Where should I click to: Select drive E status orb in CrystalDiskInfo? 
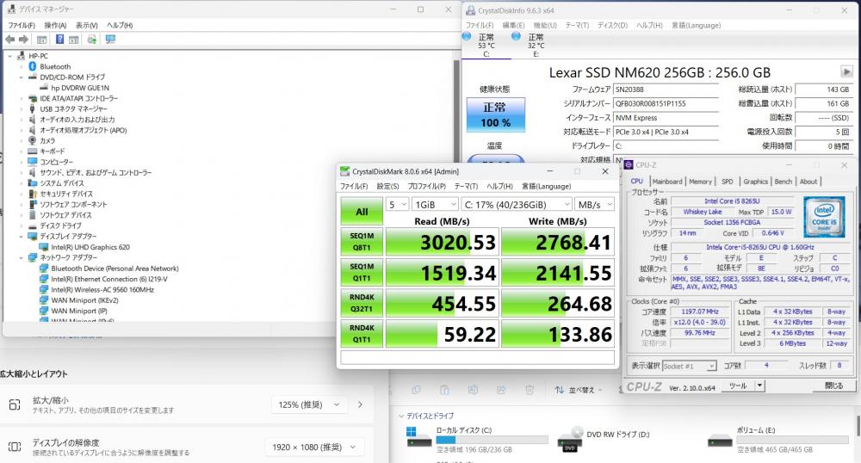pos(516,36)
